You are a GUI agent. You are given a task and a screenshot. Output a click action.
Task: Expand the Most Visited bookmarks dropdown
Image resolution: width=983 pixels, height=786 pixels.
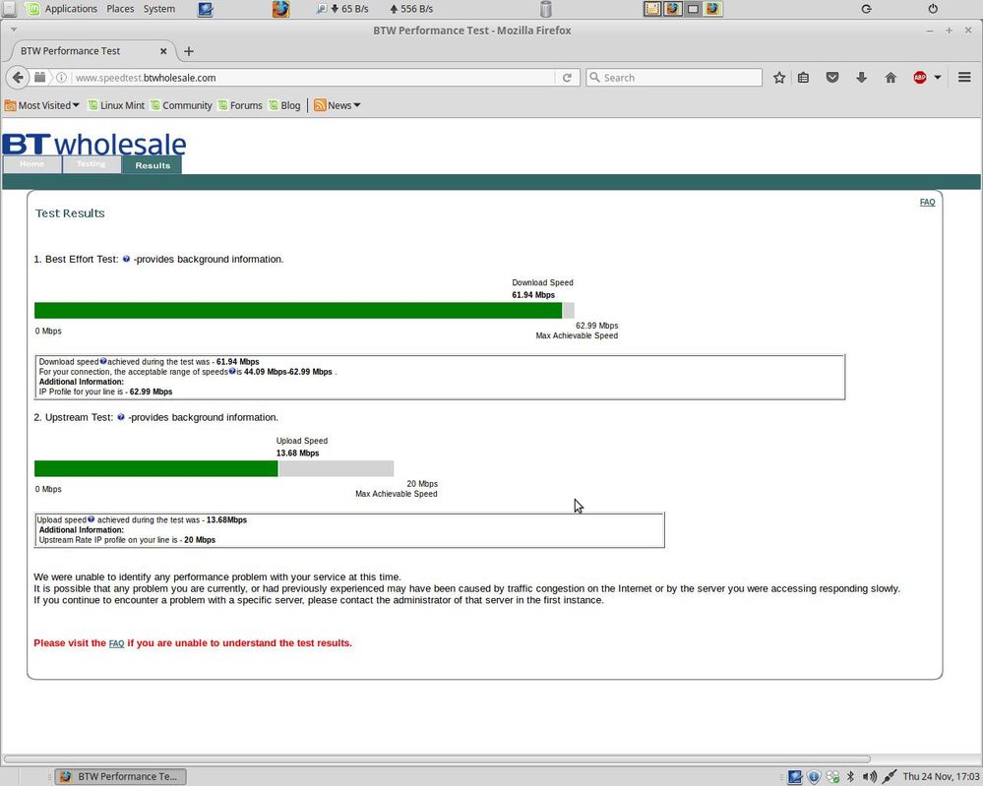42,105
